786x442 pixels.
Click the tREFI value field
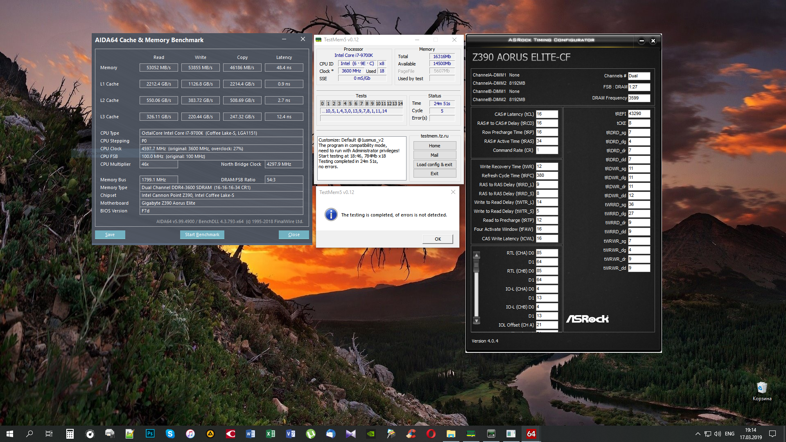(x=639, y=114)
